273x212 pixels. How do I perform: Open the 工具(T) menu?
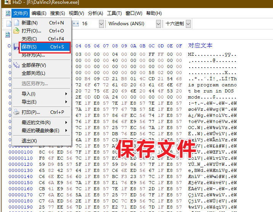114,13
